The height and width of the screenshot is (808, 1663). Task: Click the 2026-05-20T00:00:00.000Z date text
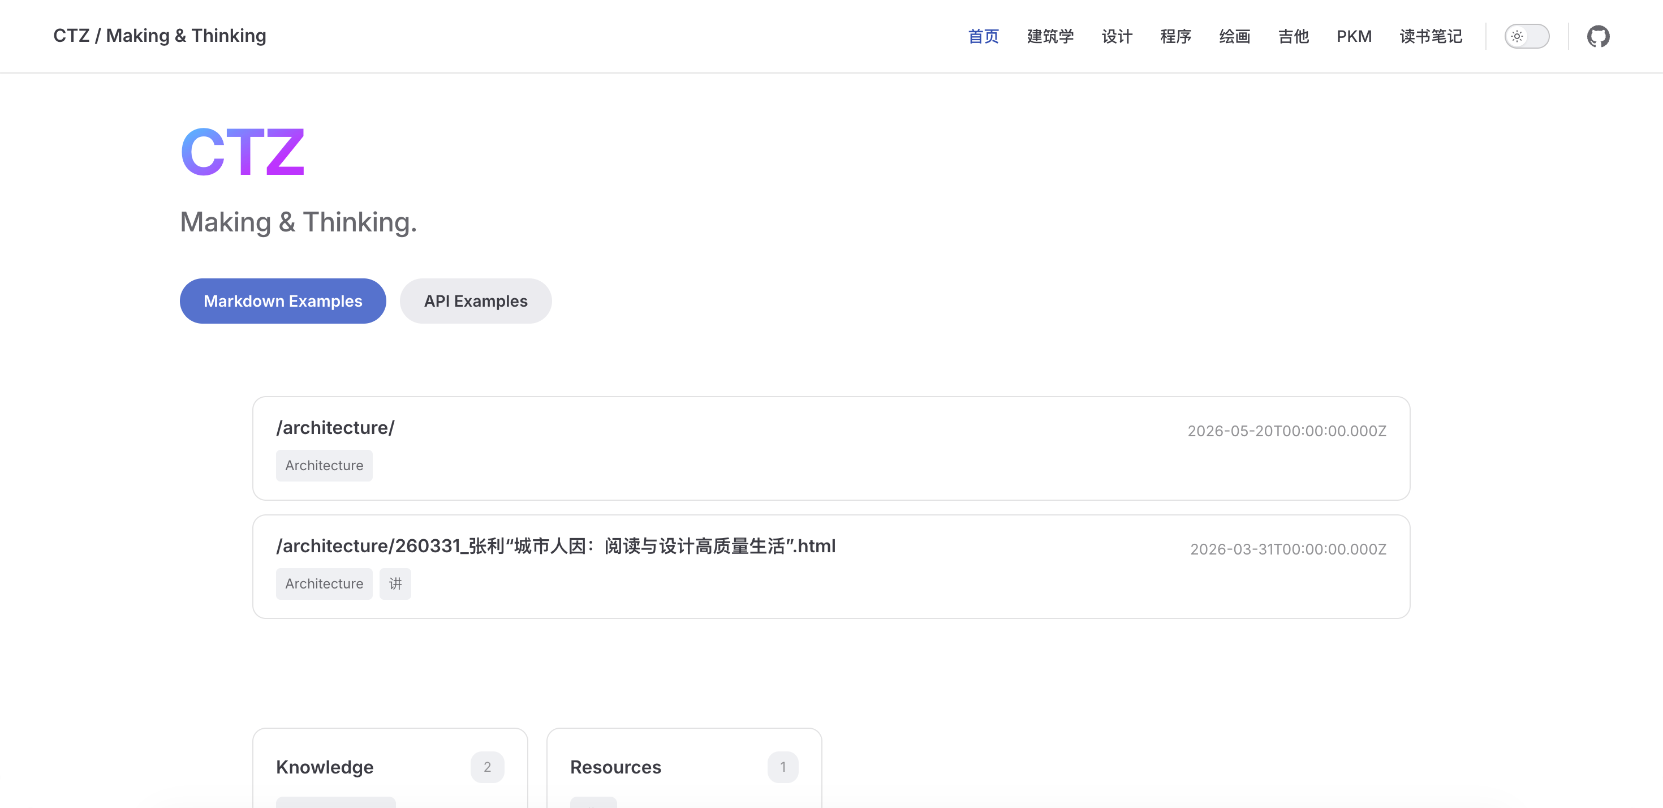[1287, 431]
